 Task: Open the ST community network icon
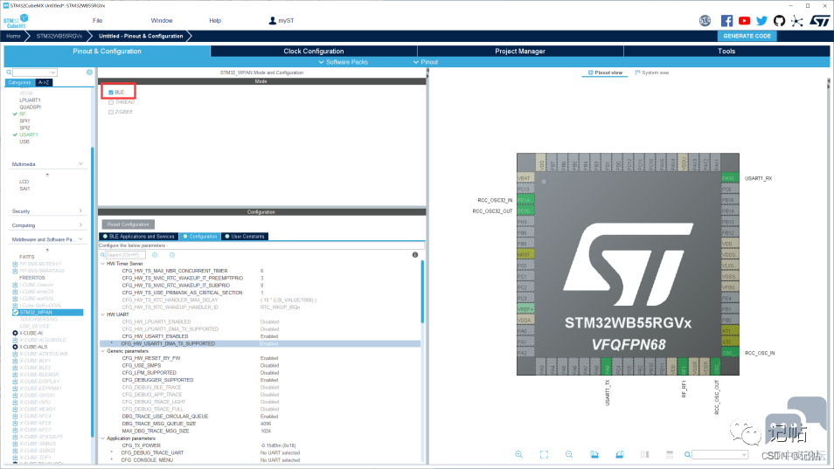(796, 21)
